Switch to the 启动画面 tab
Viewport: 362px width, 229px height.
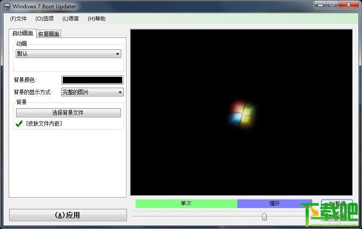point(23,33)
